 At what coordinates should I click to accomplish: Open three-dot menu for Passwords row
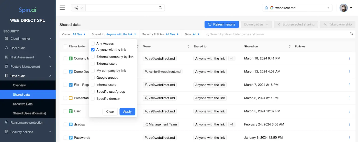click(350, 138)
